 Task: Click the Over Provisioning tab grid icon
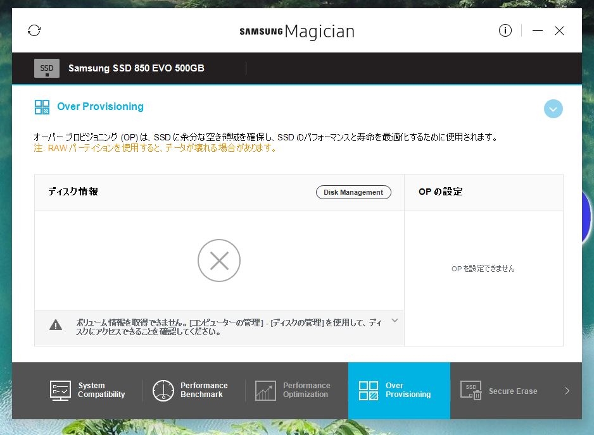(369, 391)
